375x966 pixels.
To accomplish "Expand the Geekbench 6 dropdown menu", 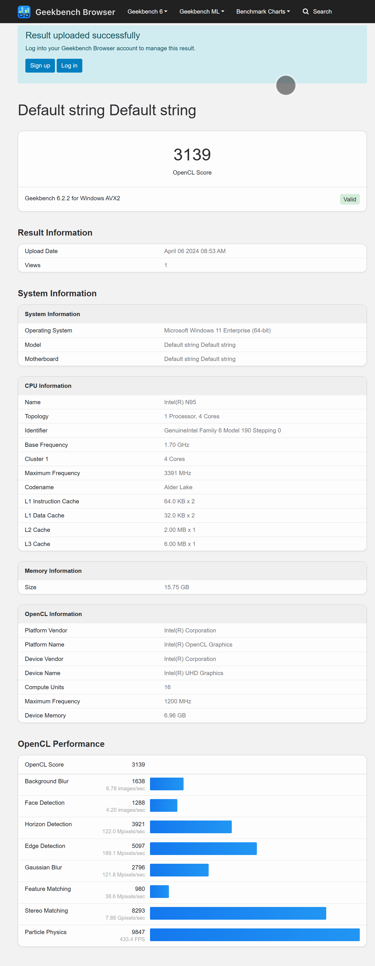I will click(x=147, y=12).
